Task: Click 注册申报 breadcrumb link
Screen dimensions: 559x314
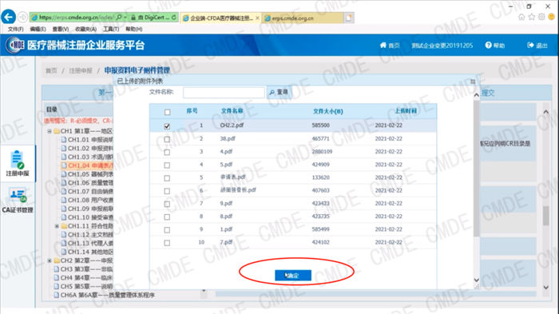Action: pyautogui.click(x=81, y=70)
